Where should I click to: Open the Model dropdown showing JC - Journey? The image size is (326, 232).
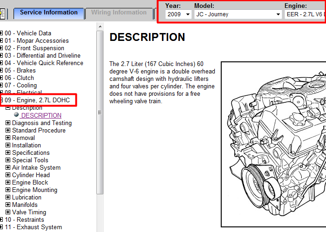click(x=238, y=14)
